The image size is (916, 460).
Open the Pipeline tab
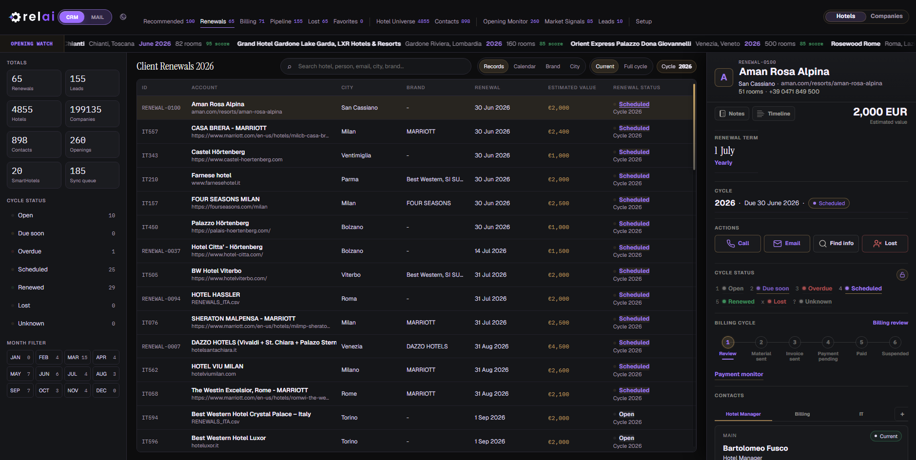point(286,21)
